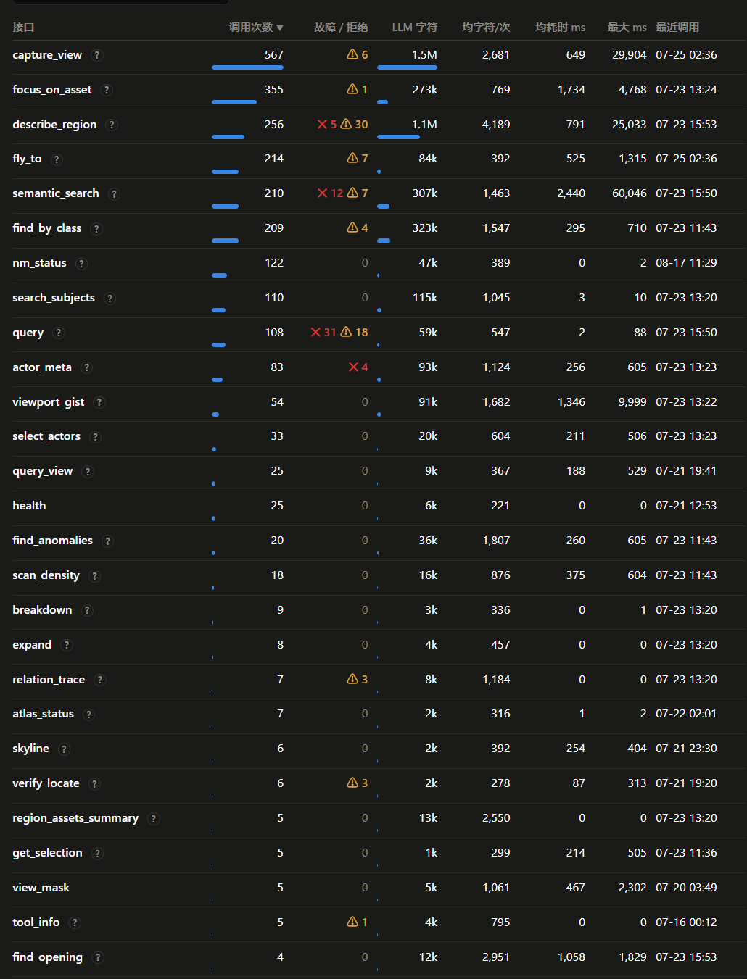Image resolution: width=747 pixels, height=979 pixels.
Task: Click the help icon beside relation_trace
Action: (100, 680)
